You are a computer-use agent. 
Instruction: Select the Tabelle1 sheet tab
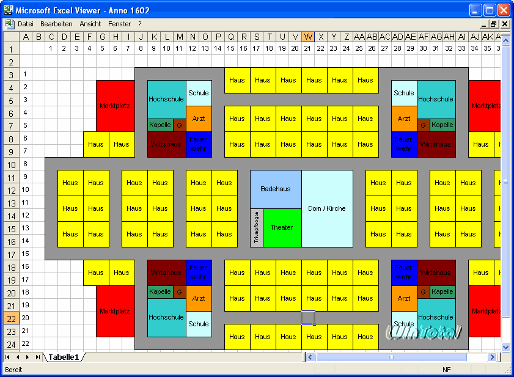click(x=64, y=357)
